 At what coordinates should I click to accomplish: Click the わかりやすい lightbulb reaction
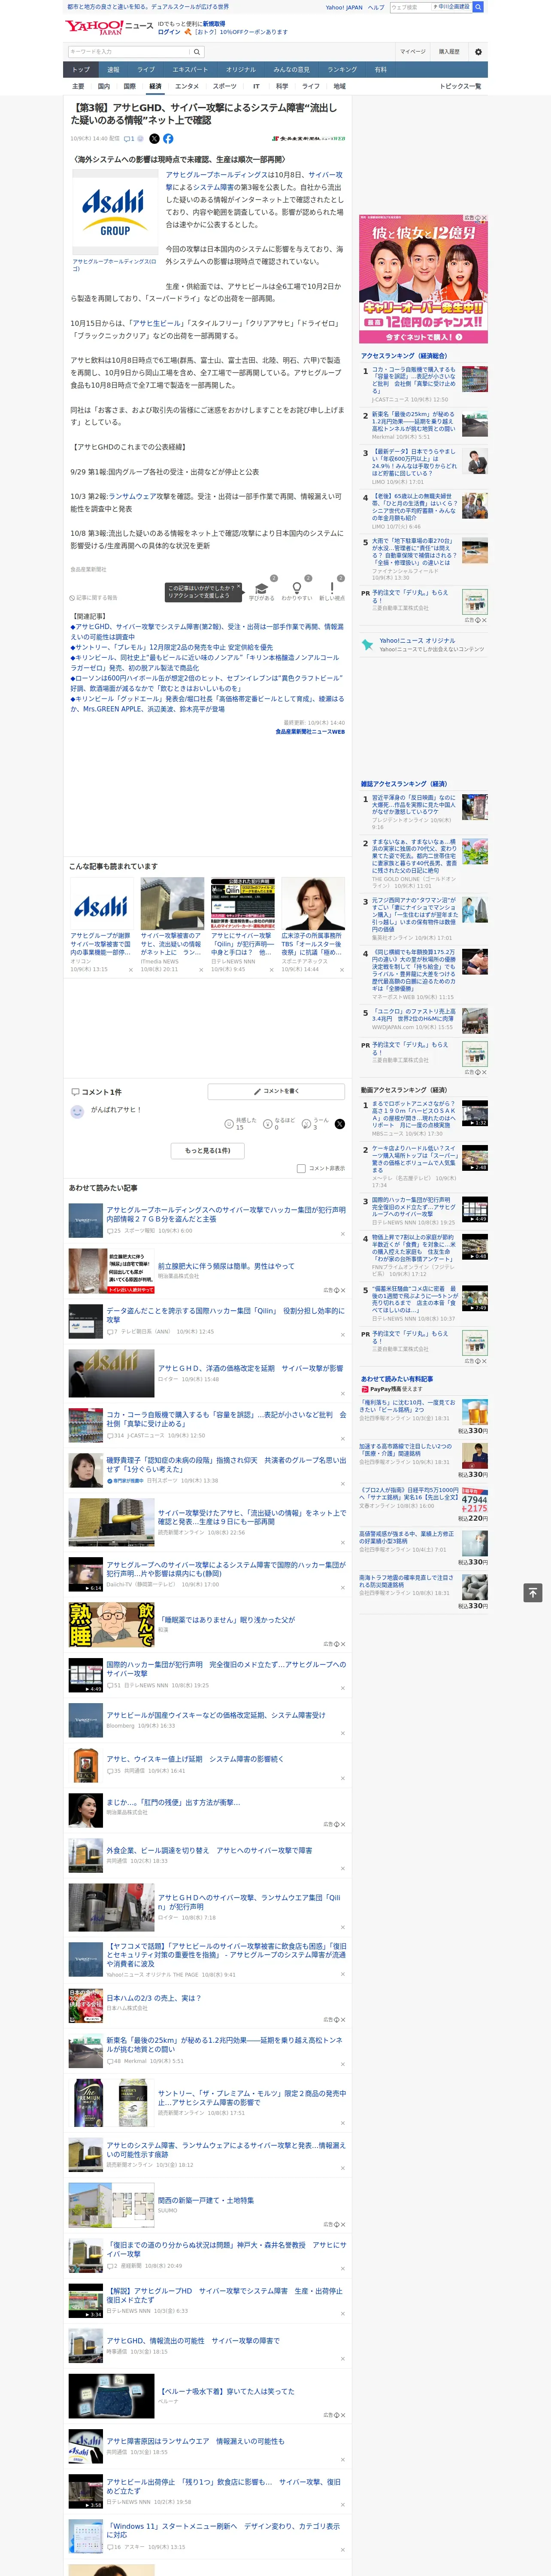[296, 588]
